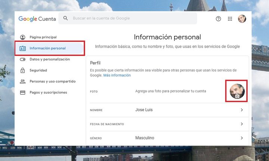Click the Información personal page title
269x161 pixels.
(167, 37)
